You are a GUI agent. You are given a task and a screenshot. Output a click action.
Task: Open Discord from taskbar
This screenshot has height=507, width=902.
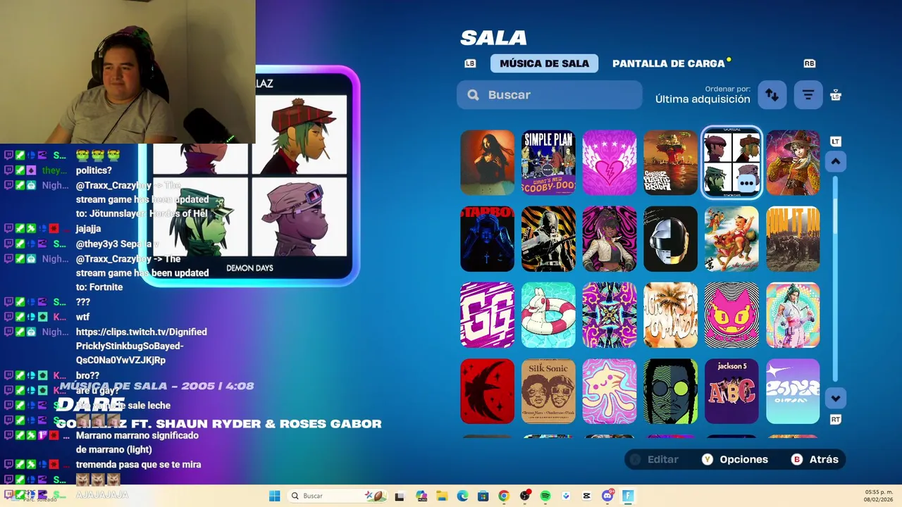tap(607, 496)
